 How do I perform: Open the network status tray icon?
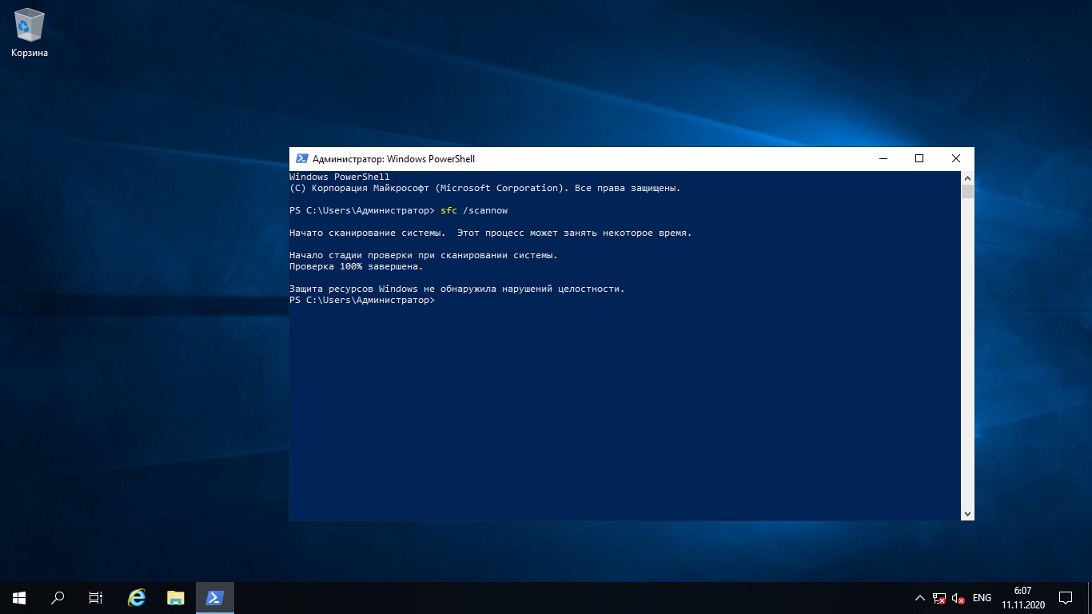pos(939,598)
